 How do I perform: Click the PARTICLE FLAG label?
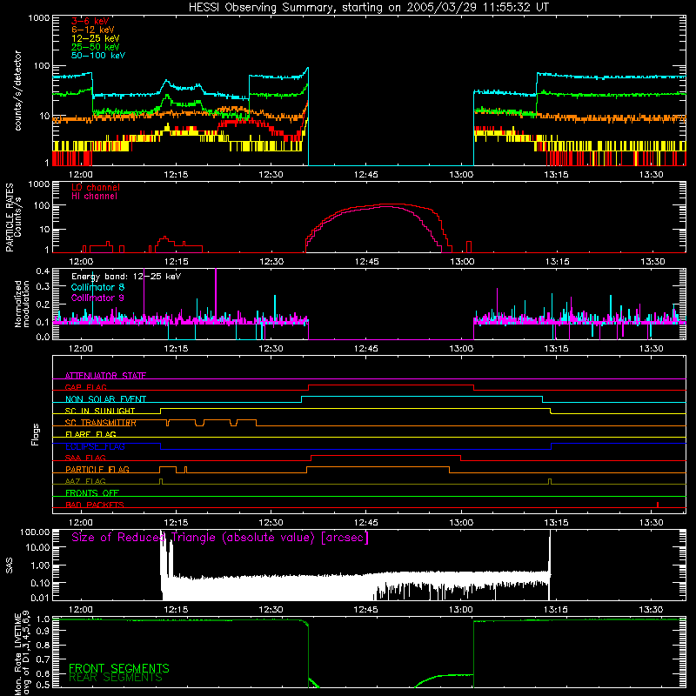click(97, 469)
